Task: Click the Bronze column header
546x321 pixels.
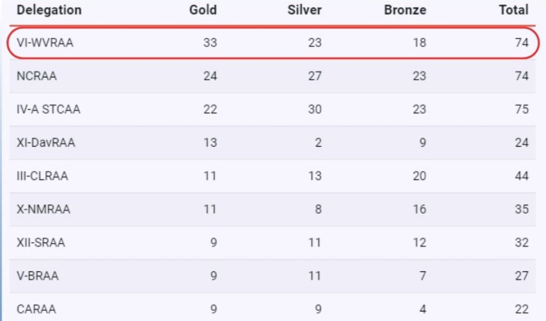Action: coord(405,10)
